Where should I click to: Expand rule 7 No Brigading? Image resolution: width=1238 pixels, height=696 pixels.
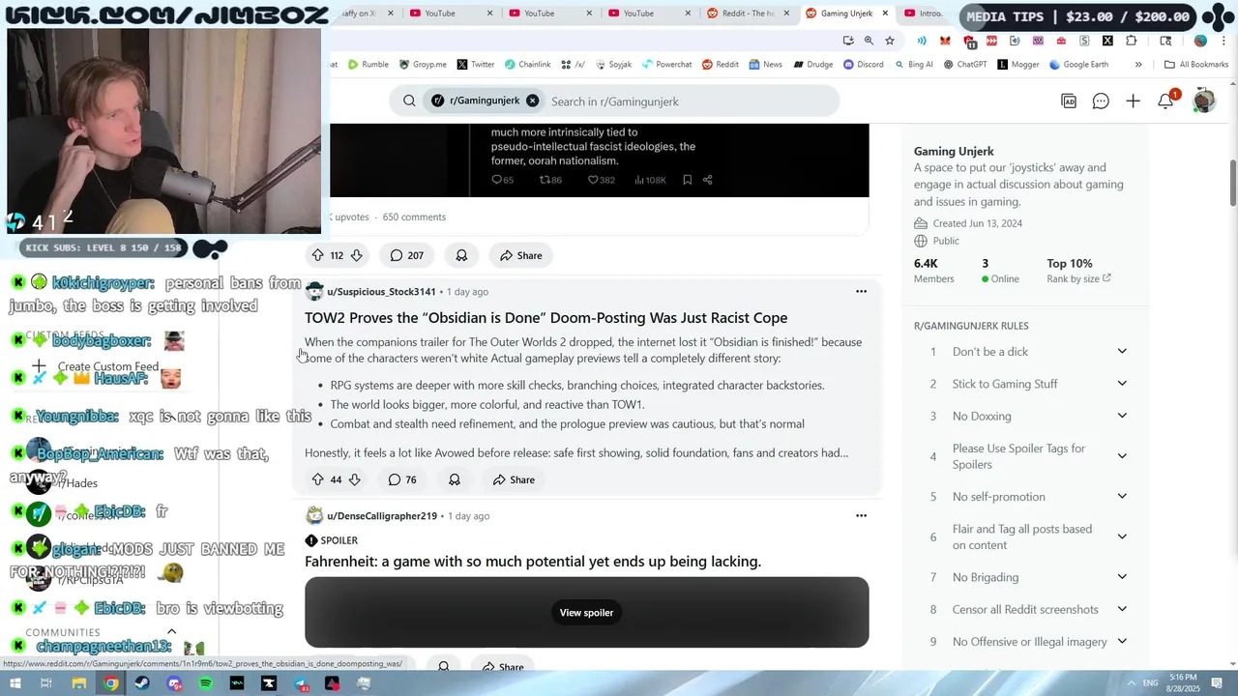click(x=1122, y=577)
